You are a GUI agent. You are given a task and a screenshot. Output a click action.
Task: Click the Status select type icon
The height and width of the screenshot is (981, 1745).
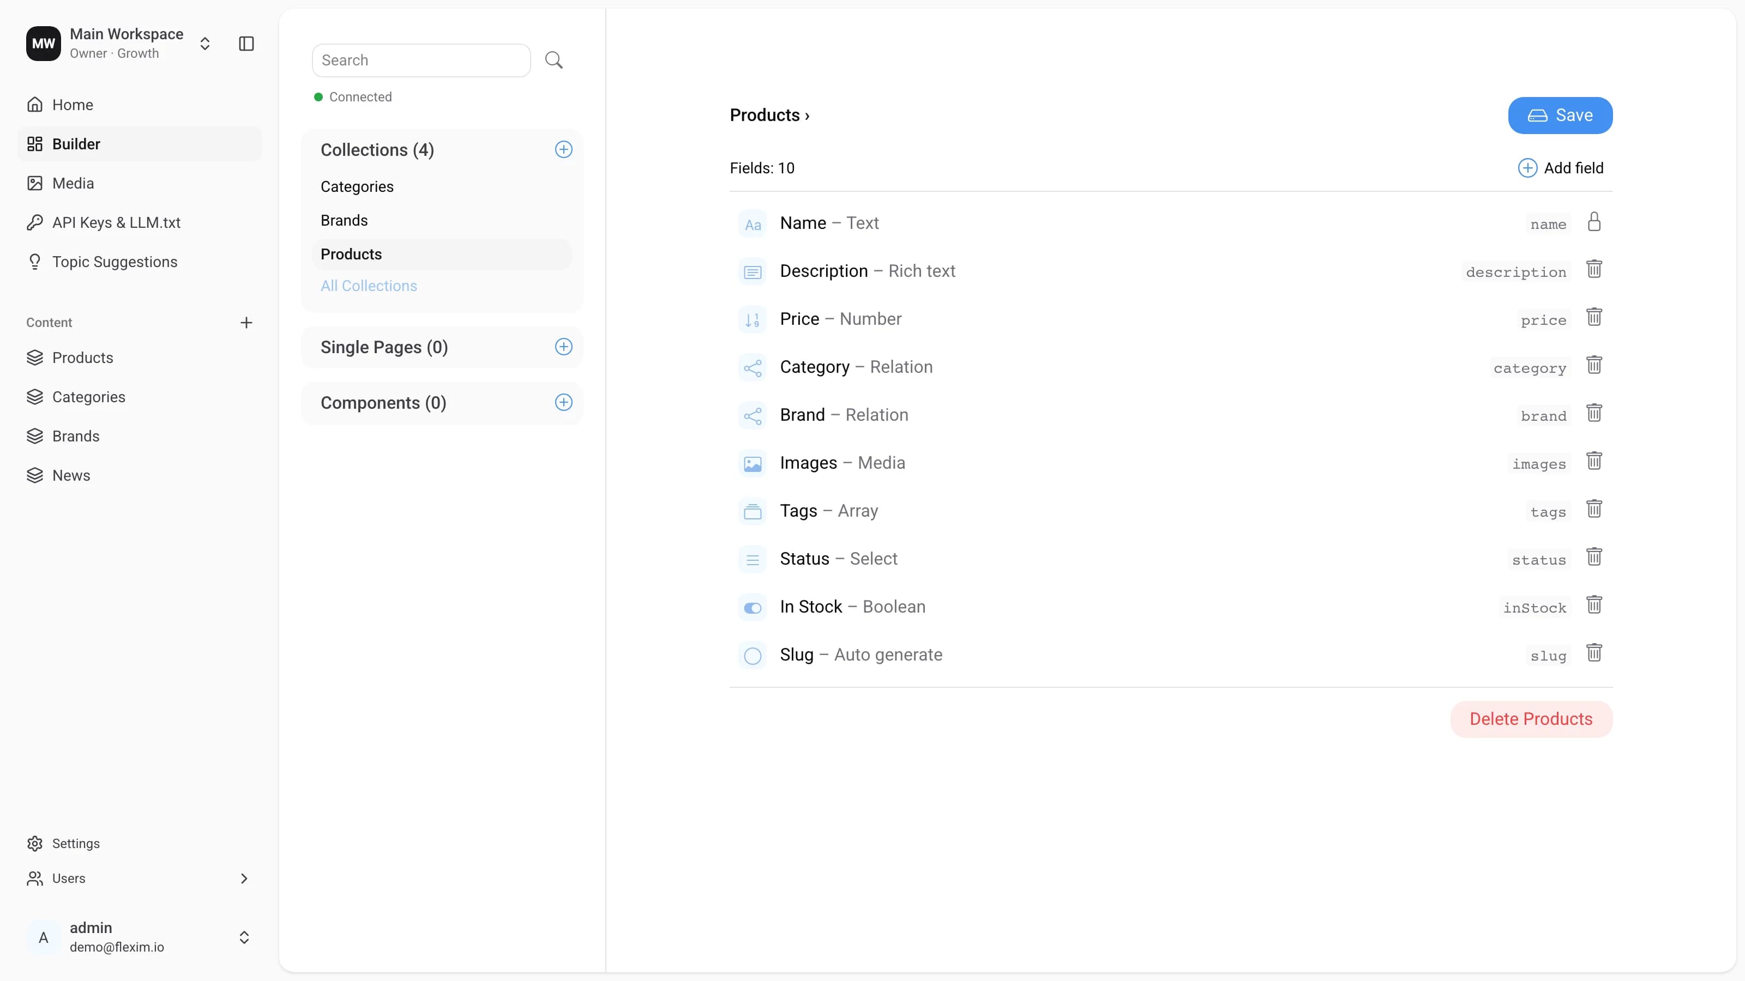pyautogui.click(x=753, y=560)
